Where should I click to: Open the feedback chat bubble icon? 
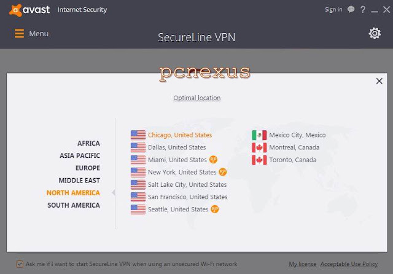351,10
